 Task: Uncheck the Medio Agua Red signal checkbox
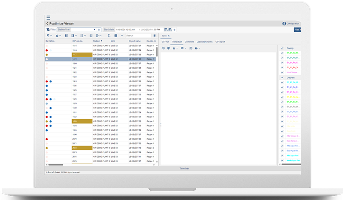coord(282,161)
